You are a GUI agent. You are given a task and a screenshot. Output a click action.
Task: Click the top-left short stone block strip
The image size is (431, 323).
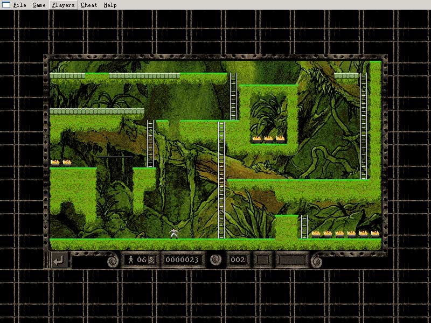tap(67, 76)
